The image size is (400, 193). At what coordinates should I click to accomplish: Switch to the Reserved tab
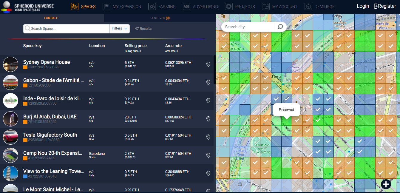(x=160, y=18)
